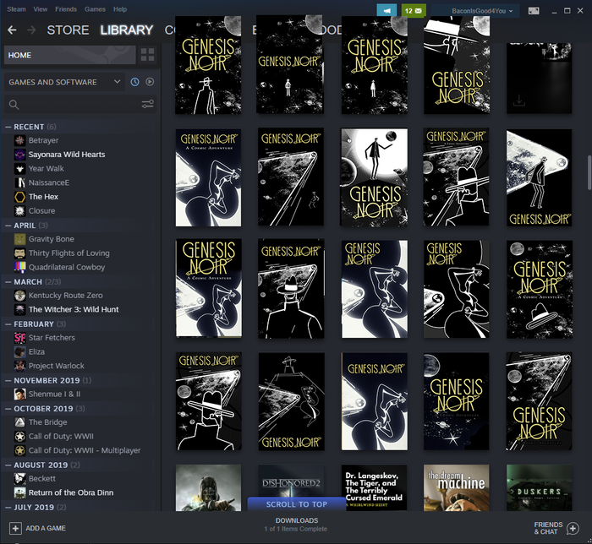Go back with the left arrow
This screenshot has width=592, height=544.
(x=12, y=30)
